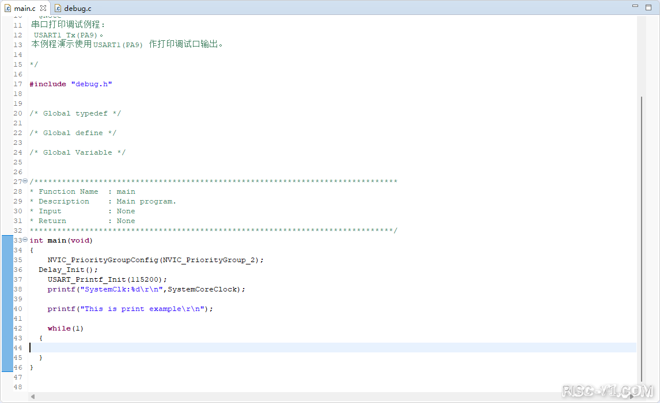The width and height of the screenshot is (660, 403).
Task: Click the "Global define" comment
Action: pyautogui.click(x=73, y=133)
